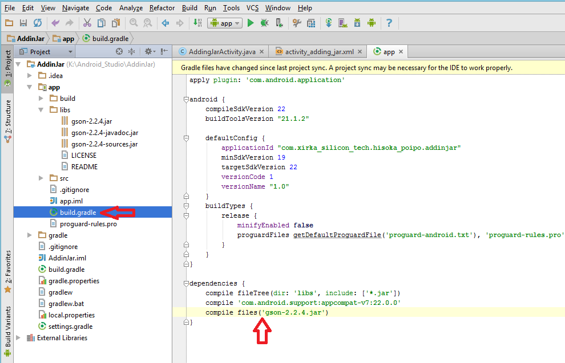
Task: Click the Undo arrow icon
Action: [55, 23]
